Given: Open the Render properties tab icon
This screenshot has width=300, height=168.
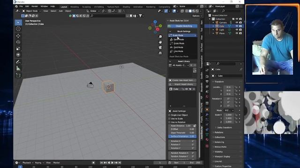Looking at the screenshot, I should point(207,77).
